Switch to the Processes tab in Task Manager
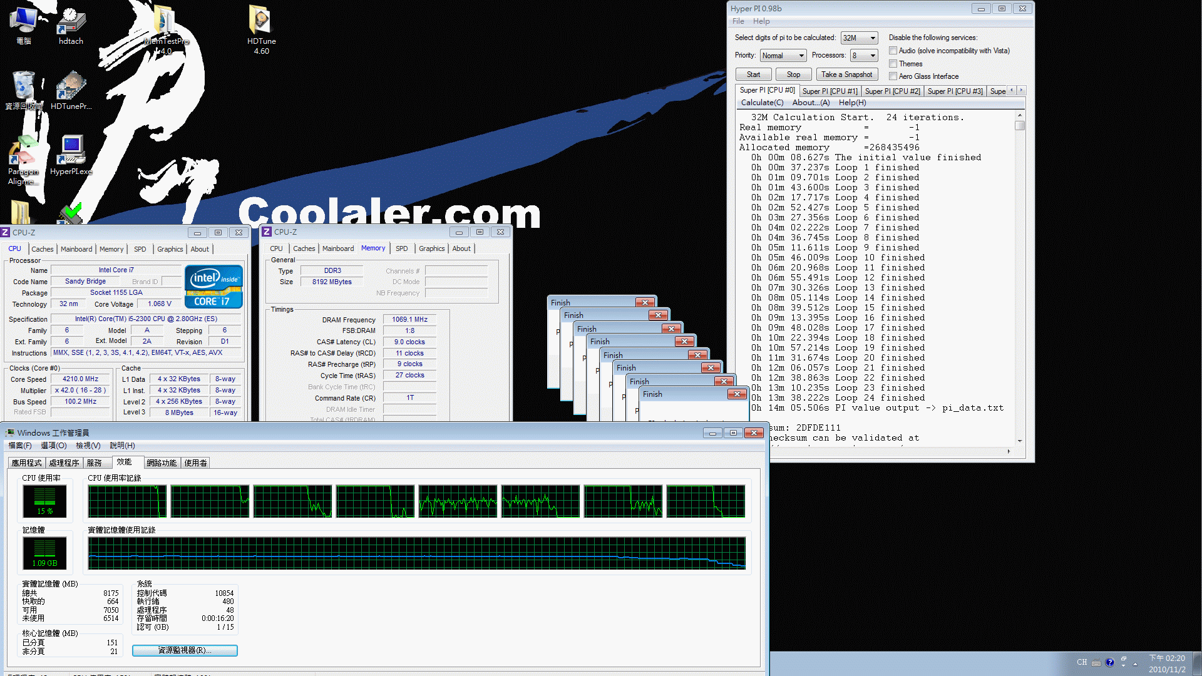 coord(64,463)
